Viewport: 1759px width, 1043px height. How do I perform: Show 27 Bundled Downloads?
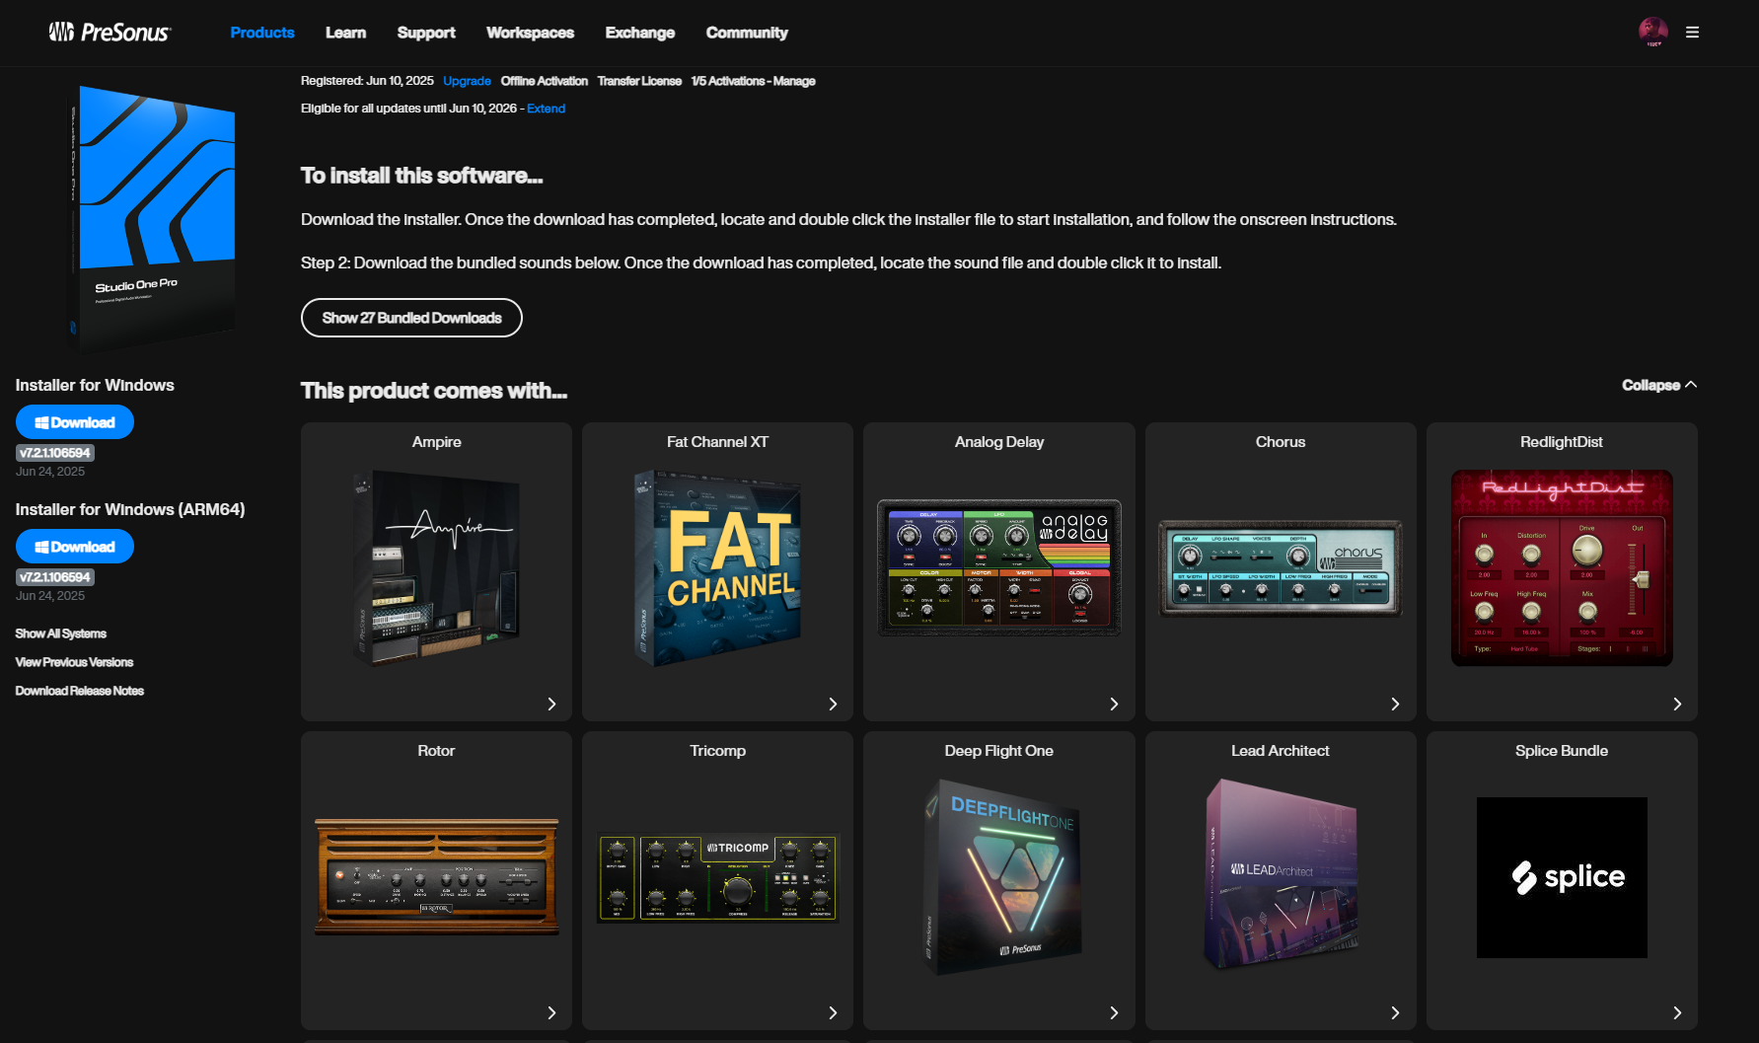point(411,318)
